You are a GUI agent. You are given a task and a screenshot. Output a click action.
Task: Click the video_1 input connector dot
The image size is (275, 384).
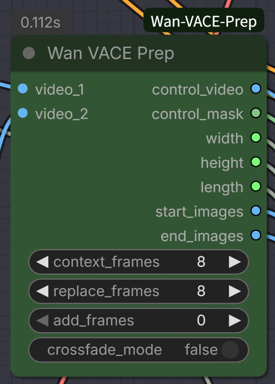pos(23,89)
